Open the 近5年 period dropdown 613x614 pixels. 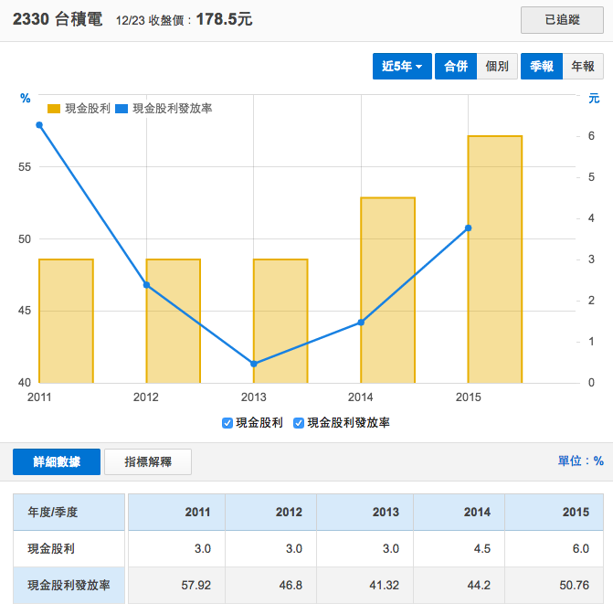click(402, 66)
